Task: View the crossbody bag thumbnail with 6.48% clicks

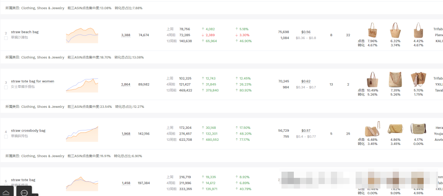Action: pos(373,129)
